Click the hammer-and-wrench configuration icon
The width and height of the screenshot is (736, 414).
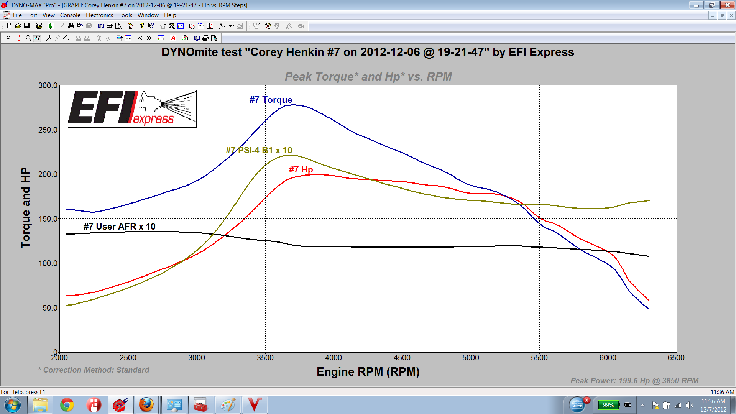pyautogui.click(x=171, y=26)
